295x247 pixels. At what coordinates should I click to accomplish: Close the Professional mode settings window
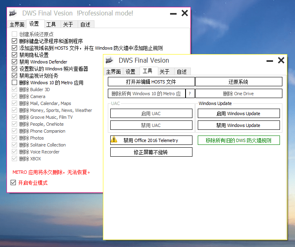185,13
